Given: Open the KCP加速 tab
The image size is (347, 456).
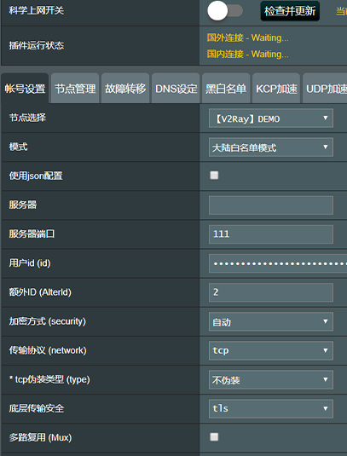Looking at the screenshot, I should tap(276, 89).
